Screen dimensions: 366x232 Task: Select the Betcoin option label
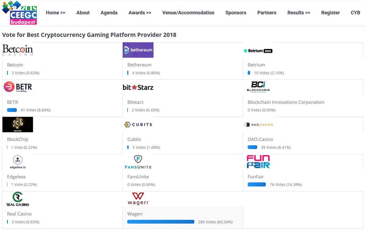pos(15,65)
